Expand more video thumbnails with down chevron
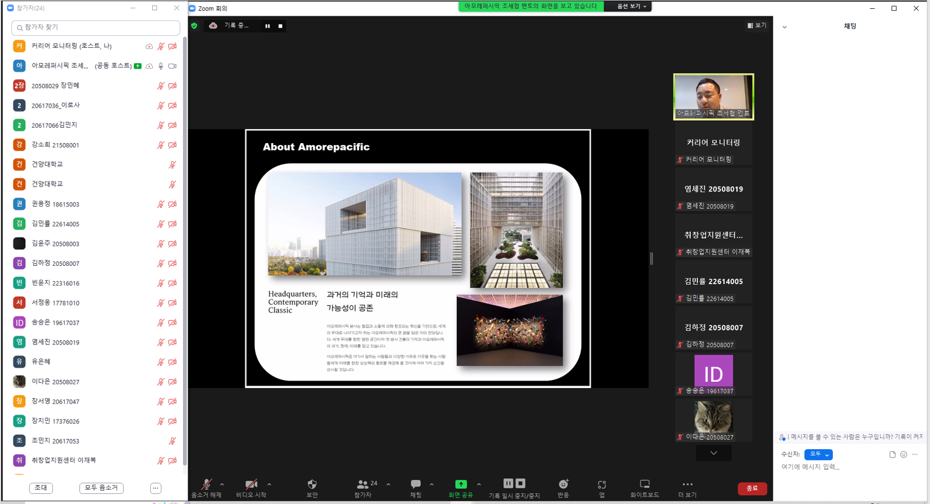Image resolution: width=930 pixels, height=504 pixels. [x=714, y=453]
